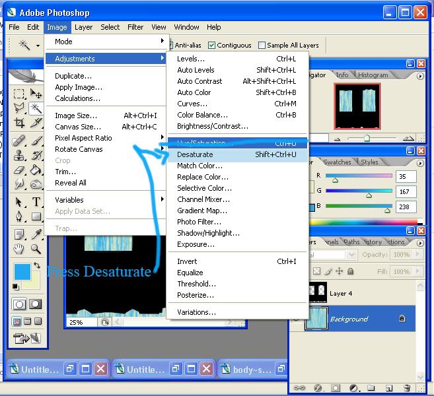
Task: Enable Sample All Layers checkbox
Action: coord(262,45)
